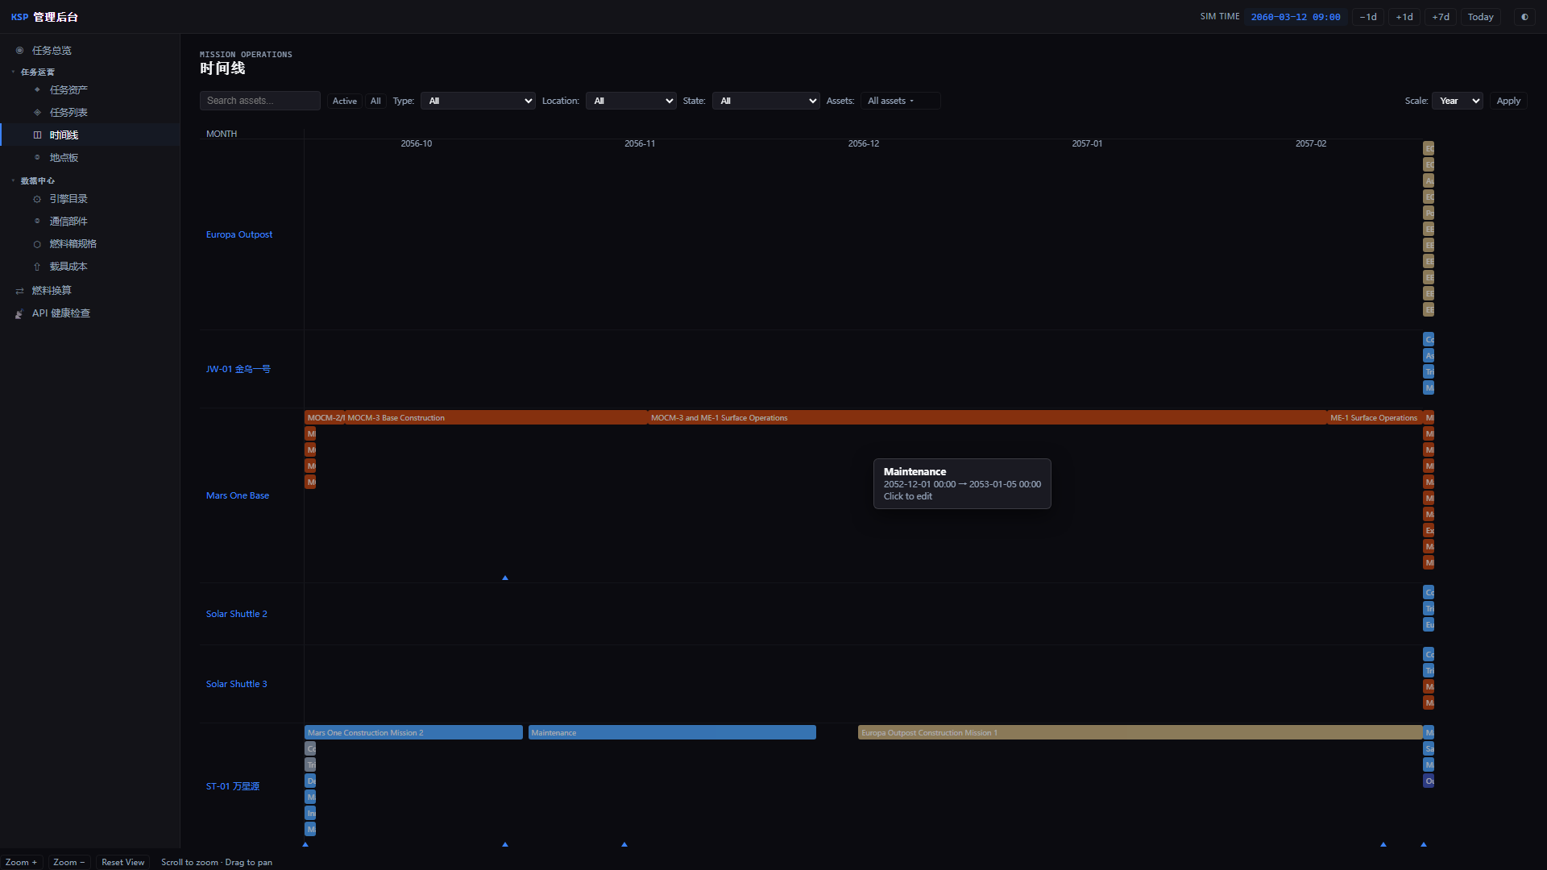Select the All filter toggle
This screenshot has width=1547, height=870.
375,101
